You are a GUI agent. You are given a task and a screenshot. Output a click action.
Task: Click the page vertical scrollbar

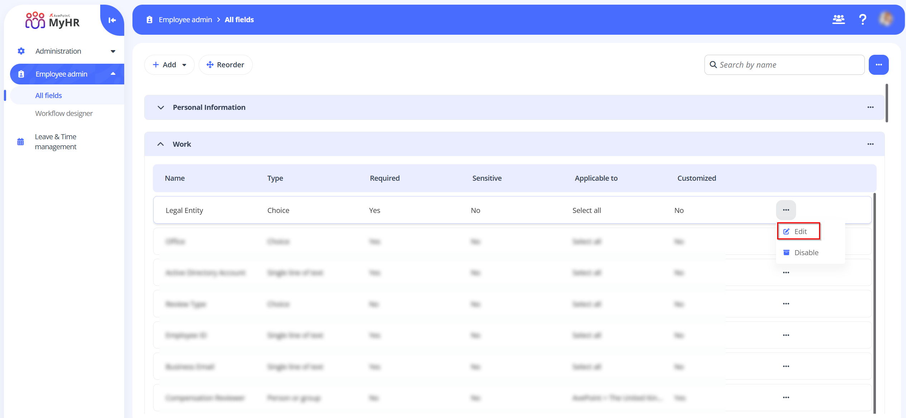click(887, 103)
